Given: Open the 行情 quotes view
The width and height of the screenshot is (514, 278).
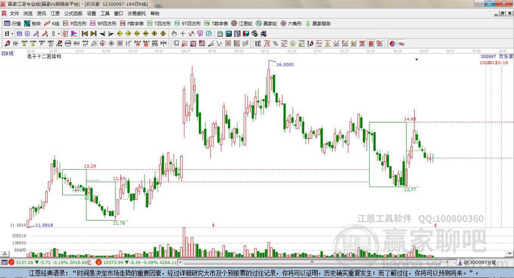Looking at the screenshot, I should click(x=13, y=24).
